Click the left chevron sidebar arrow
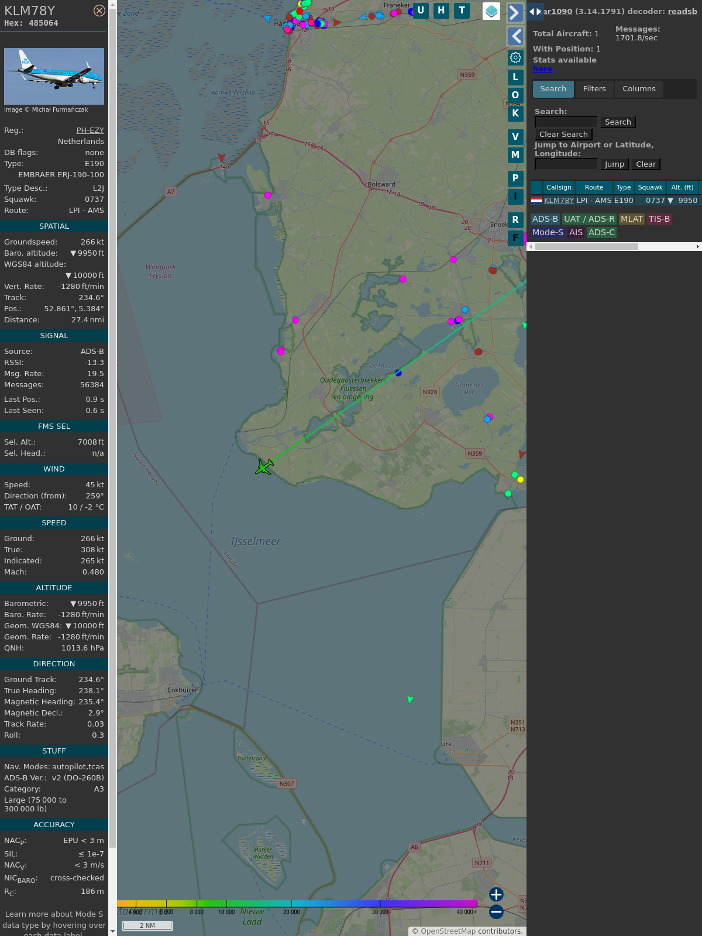Viewport: 702px width, 936px height. (x=515, y=36)
